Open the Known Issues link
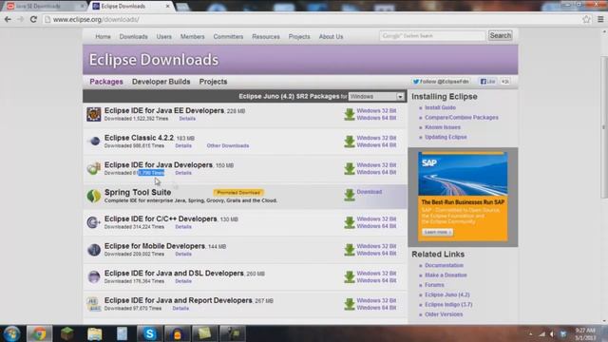The height and width of the screenshot is (342, 608). coord(443,127)
